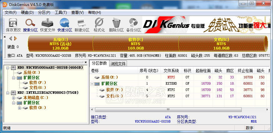
Task: Go to previous disk with left arrow
Action: (x=11, y=38)
